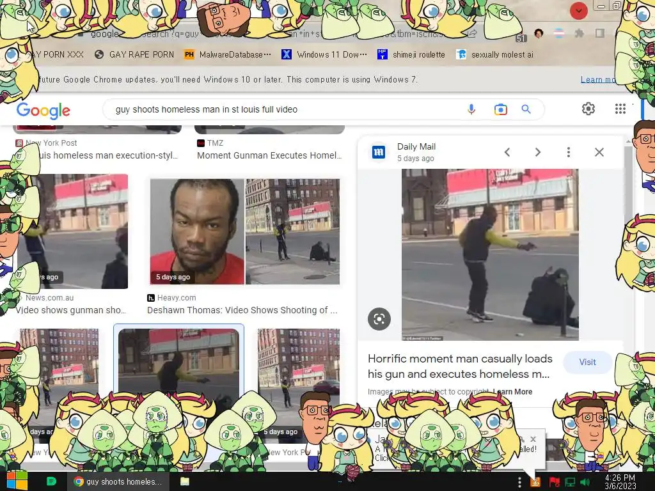The height and width of the screenshot is (491, 655).
Task: Go to next image in preview panel
Action: tap(537, 152)
